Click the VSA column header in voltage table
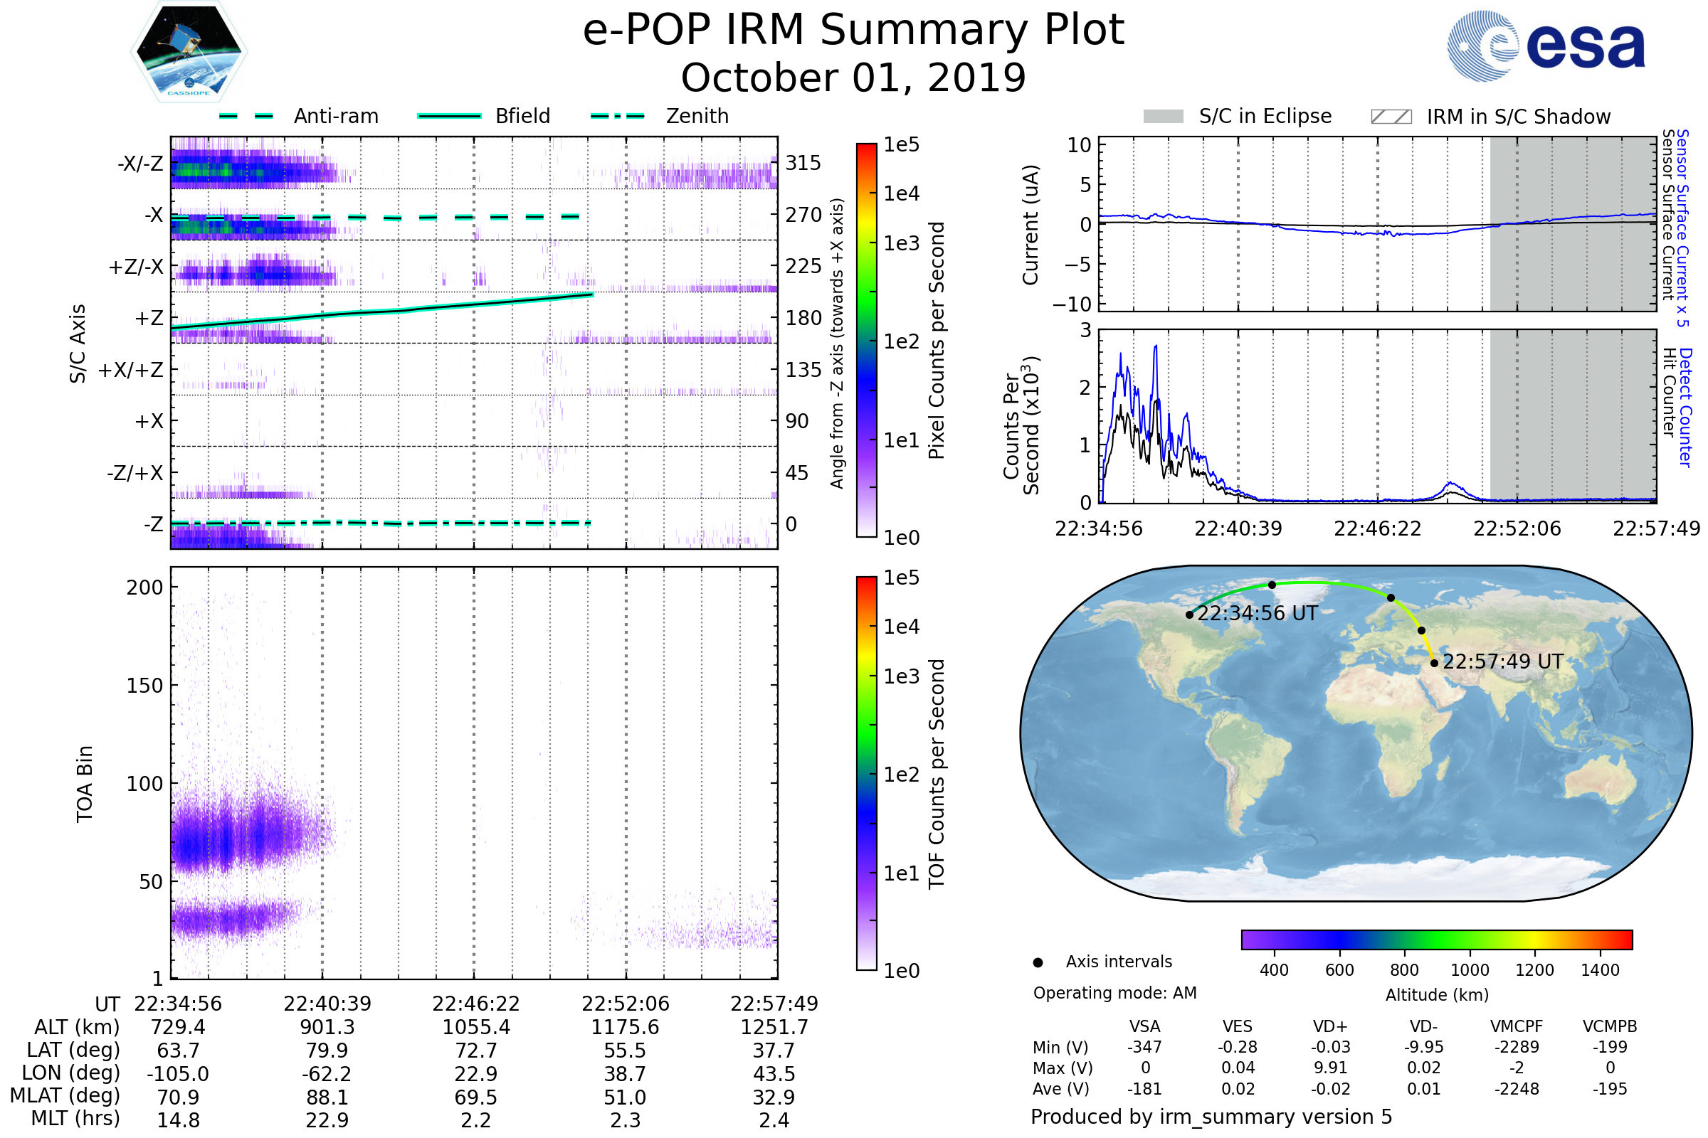 [1144, 1027]
